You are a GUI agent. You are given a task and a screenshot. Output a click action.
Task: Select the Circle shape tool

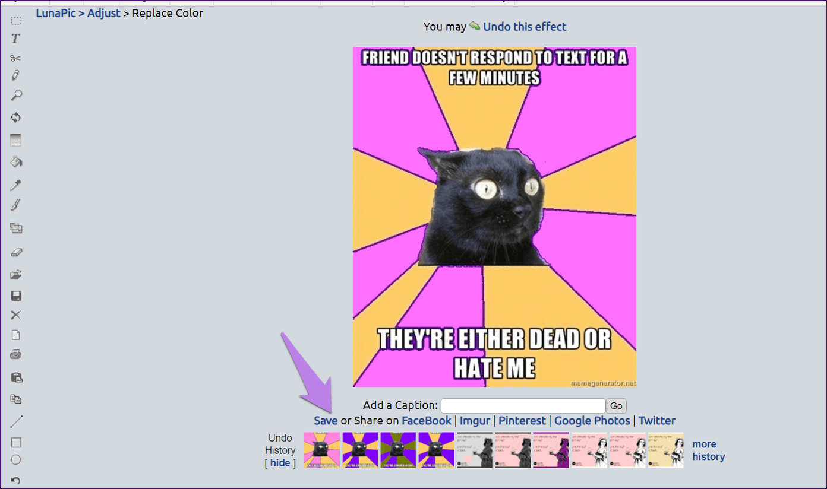click(x=16, y=460)
